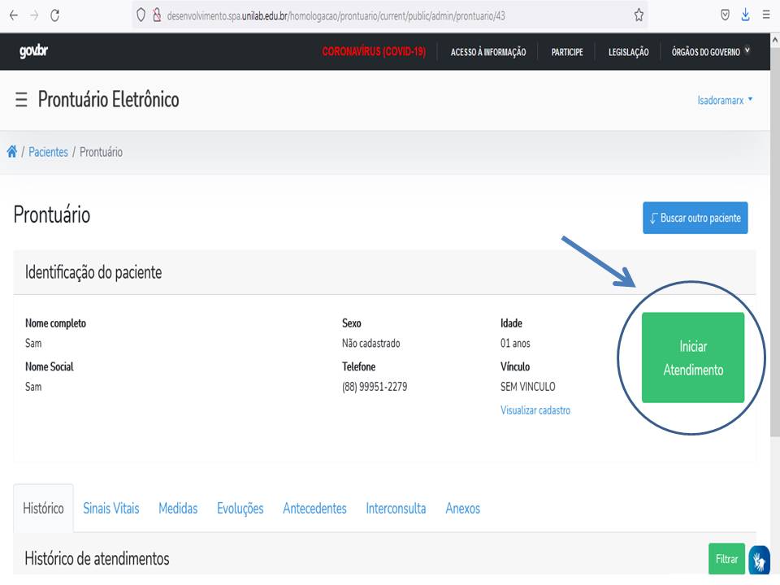Click the browser reload icon
780x585 pixels.
(x=55, y=15)
